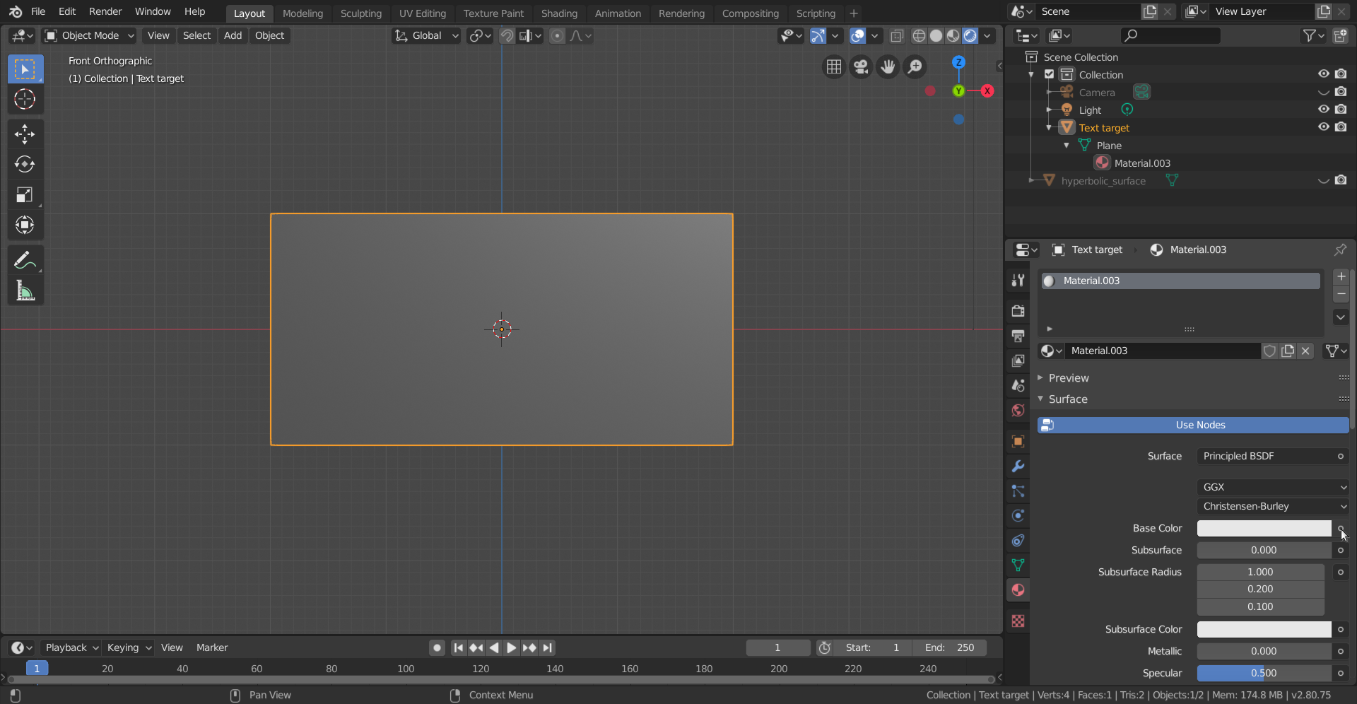Image resolution: width=1357 pixels, height=704 pixels.
Task: Open the Render menu
Action: coord(105,11)
